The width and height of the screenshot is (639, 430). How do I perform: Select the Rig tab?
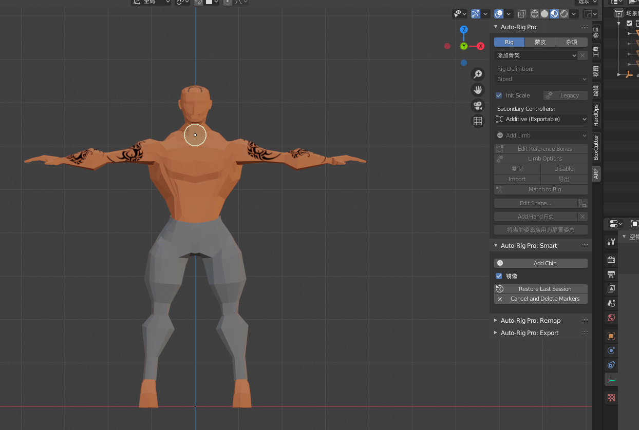coord(509,42)
